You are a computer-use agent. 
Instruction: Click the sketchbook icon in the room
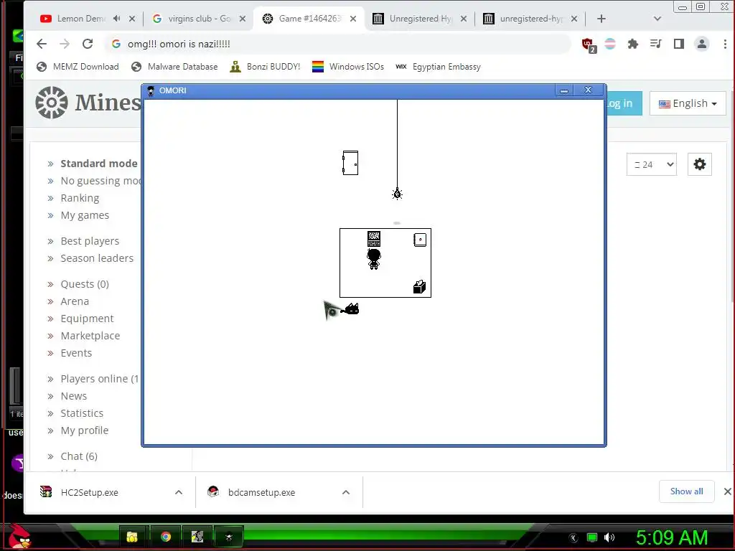pos(419,240)
